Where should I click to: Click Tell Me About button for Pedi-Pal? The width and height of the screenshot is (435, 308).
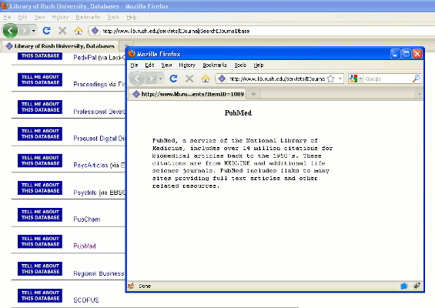click(x=40, y=55)
